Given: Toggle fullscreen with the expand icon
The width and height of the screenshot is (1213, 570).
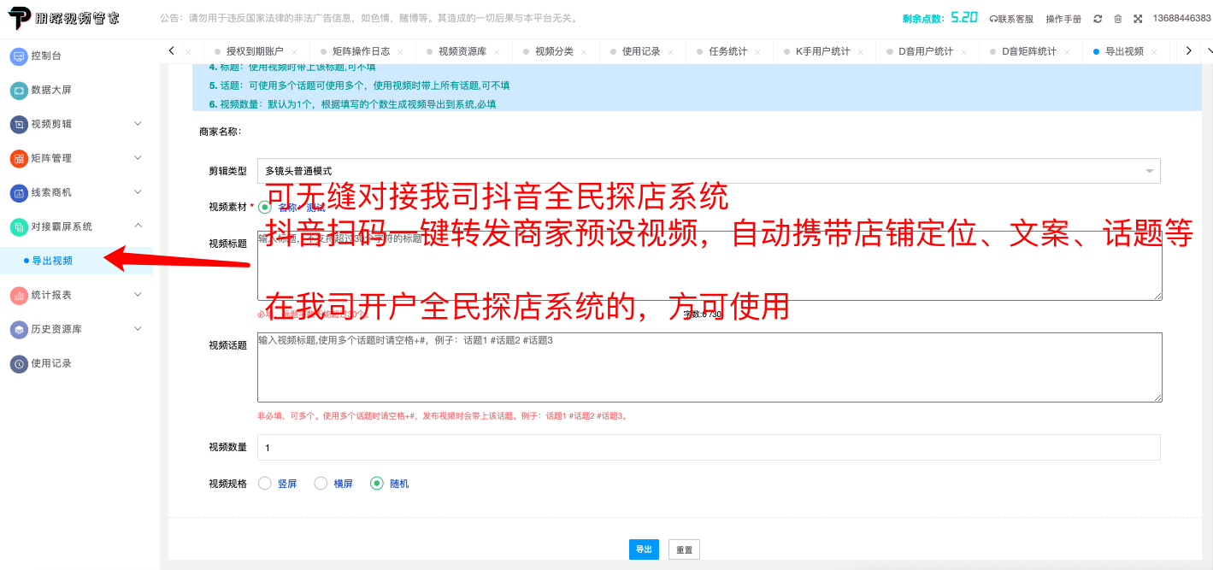Looking at the screenshot, I should coord(1138,19).
